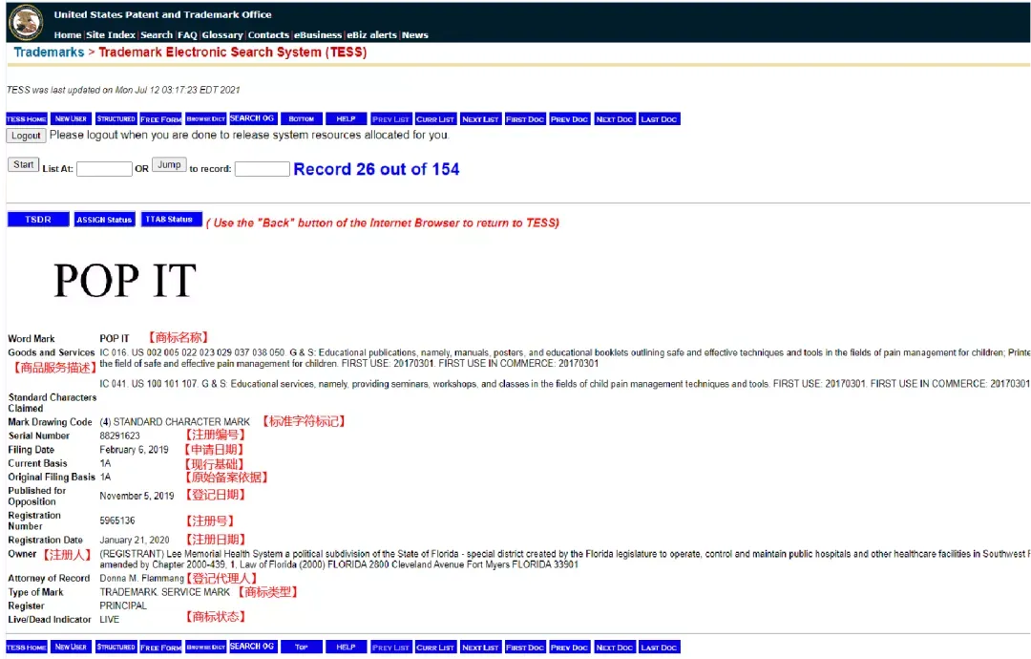Screen dimensions: 1031x659
Task: Select registration number 5965136
Action: (117, 521)
